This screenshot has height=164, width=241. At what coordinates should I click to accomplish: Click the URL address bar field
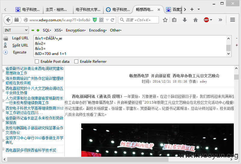point(60,20)
